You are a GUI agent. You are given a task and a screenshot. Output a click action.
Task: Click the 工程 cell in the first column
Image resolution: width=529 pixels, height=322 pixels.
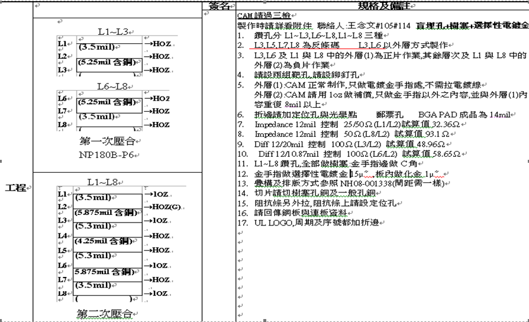[x=16, y=188]
